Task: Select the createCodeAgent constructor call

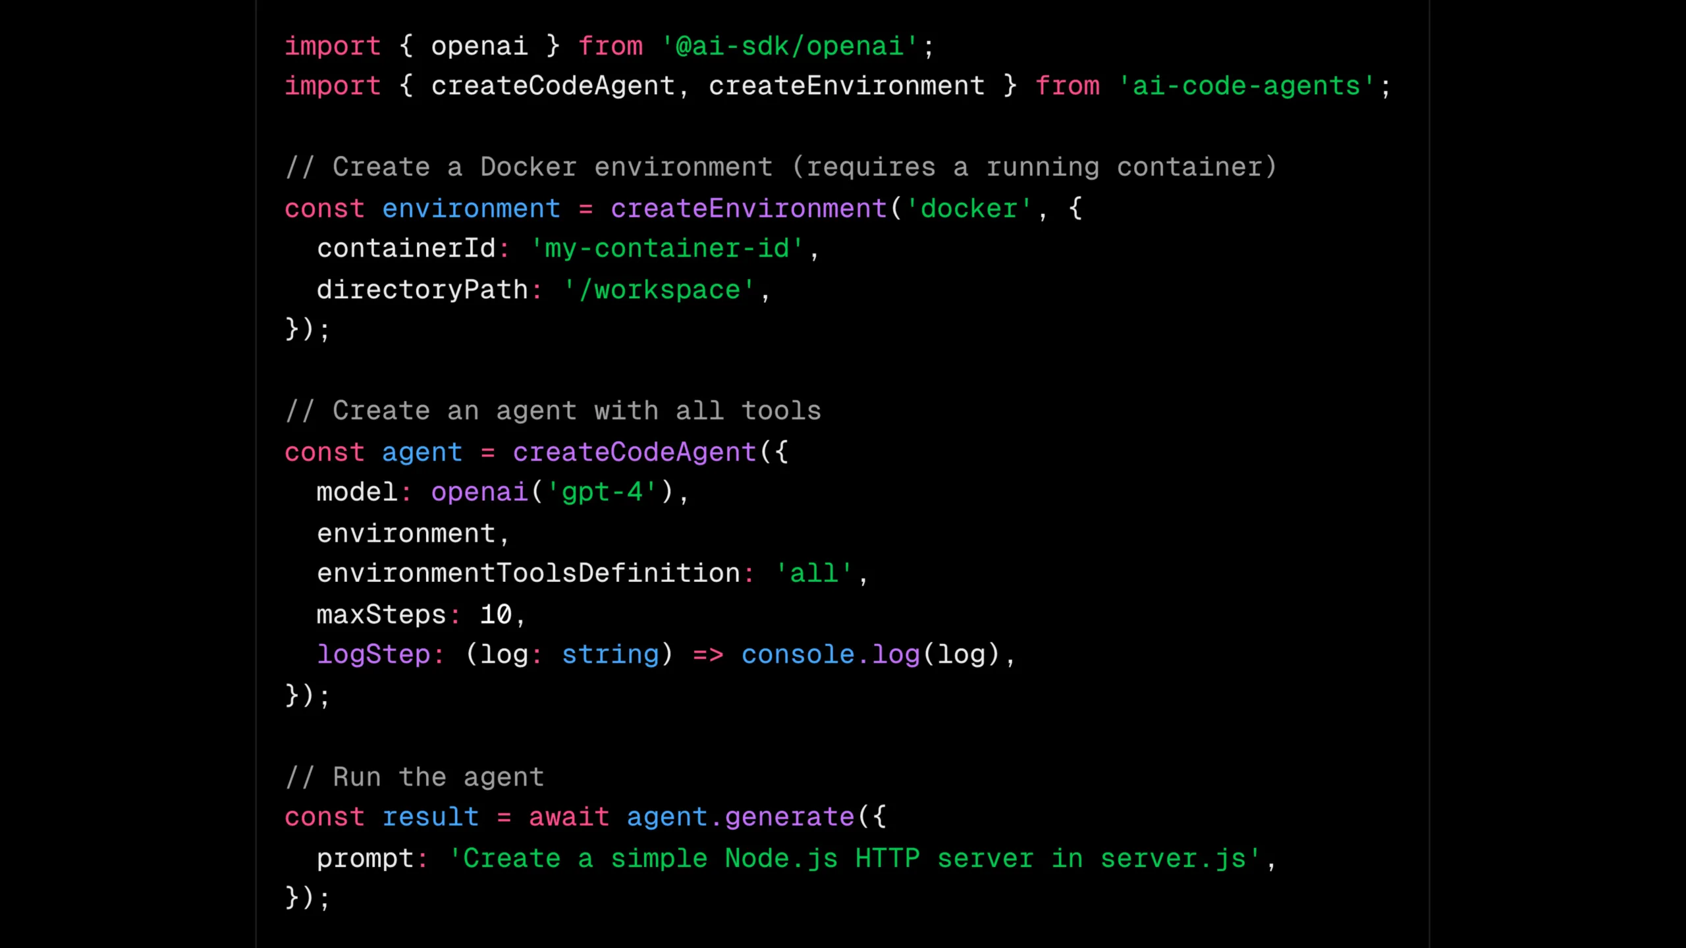Action: click(x=634, y=452)
